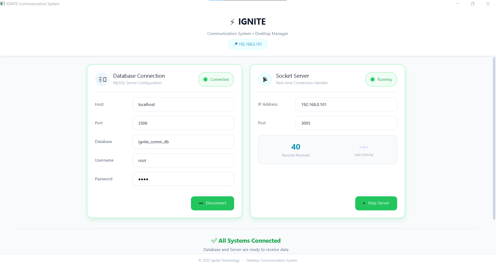Restore down the IGNITE window

click(473, 4)
